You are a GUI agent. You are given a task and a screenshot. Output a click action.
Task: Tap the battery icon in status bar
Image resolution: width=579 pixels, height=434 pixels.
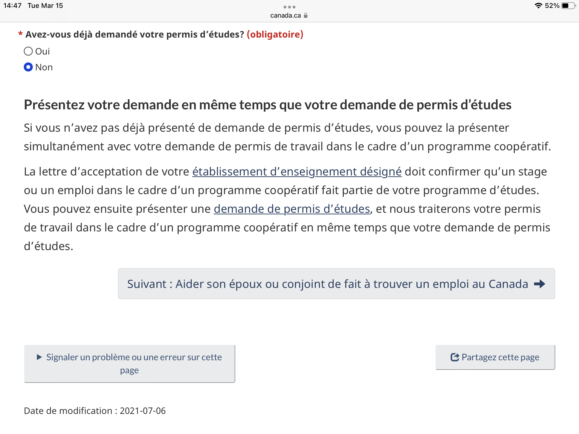tap(568, 6)
